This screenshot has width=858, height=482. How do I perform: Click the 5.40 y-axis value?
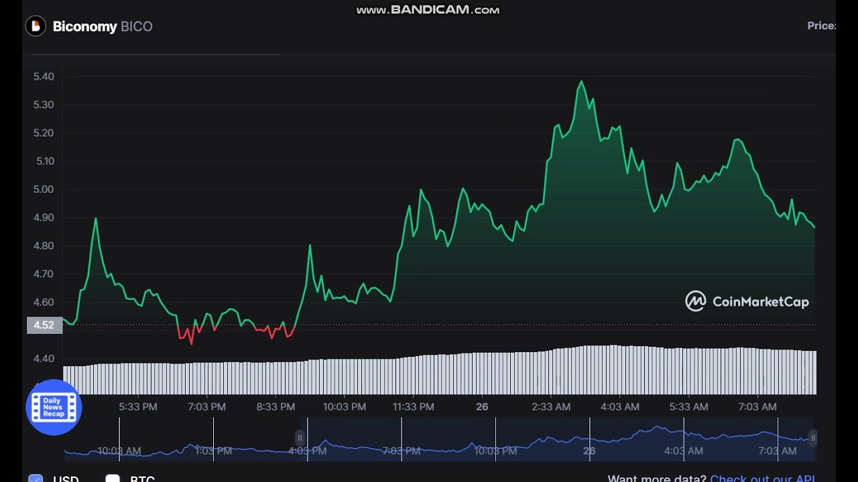(44, 76)
